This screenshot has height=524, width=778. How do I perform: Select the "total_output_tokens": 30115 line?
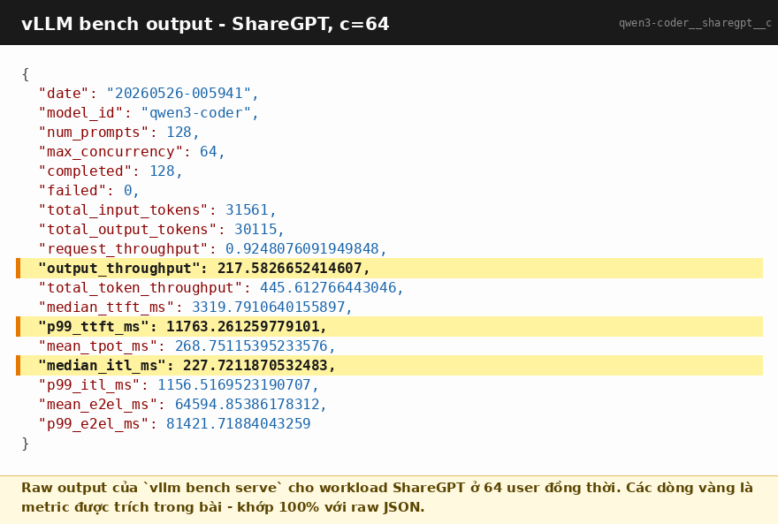click(161, 229)
